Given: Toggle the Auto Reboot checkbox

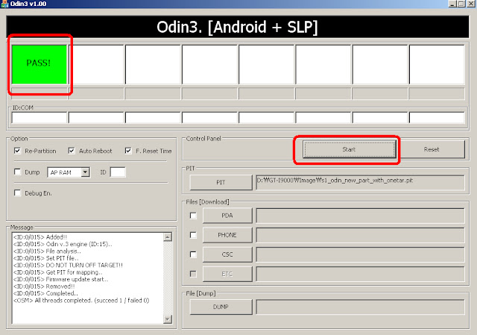Looking at the screenshot, I should coord(72,151).
